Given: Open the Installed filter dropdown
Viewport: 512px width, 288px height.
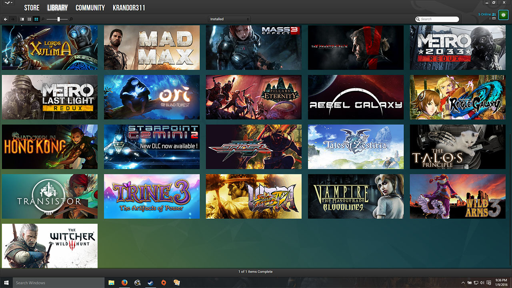Looking at the screenshot, I should (x=230, y=19).
